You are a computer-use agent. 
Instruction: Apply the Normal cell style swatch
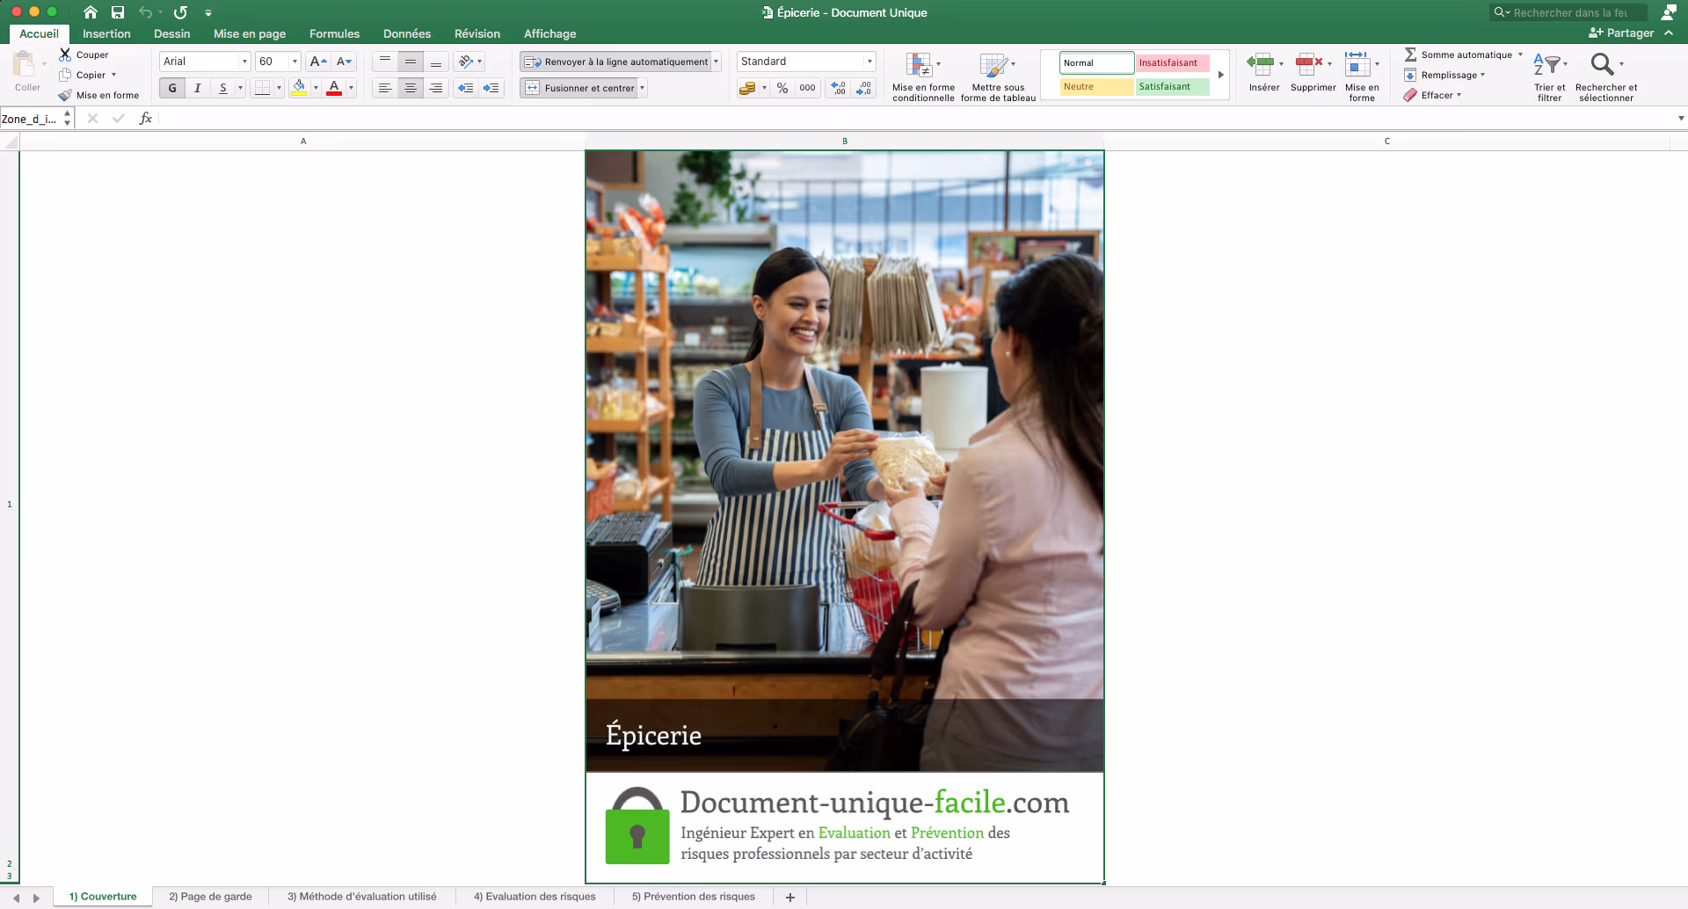(x=1096, y=62)
